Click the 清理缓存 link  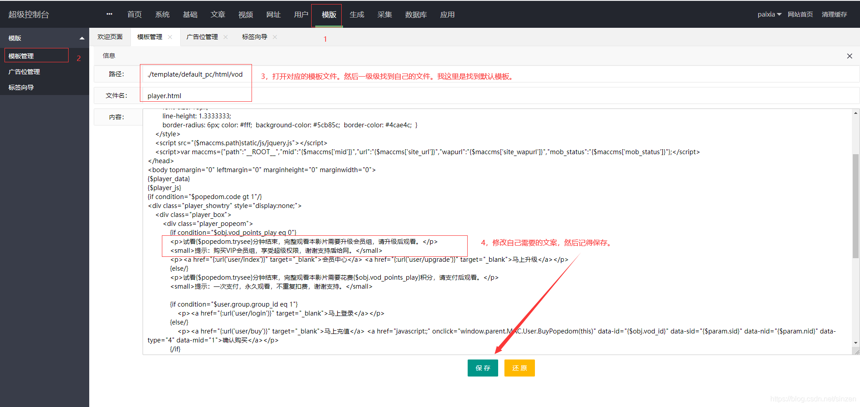pos(834,14)
